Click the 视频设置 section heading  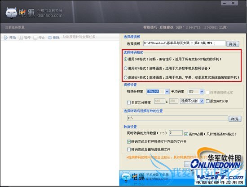[x=130, y=85]
